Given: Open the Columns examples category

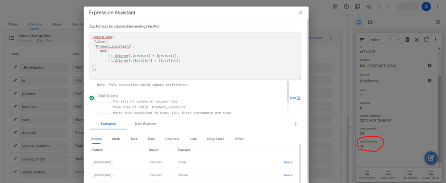Looking at the screenshot, I should (172, 139).
